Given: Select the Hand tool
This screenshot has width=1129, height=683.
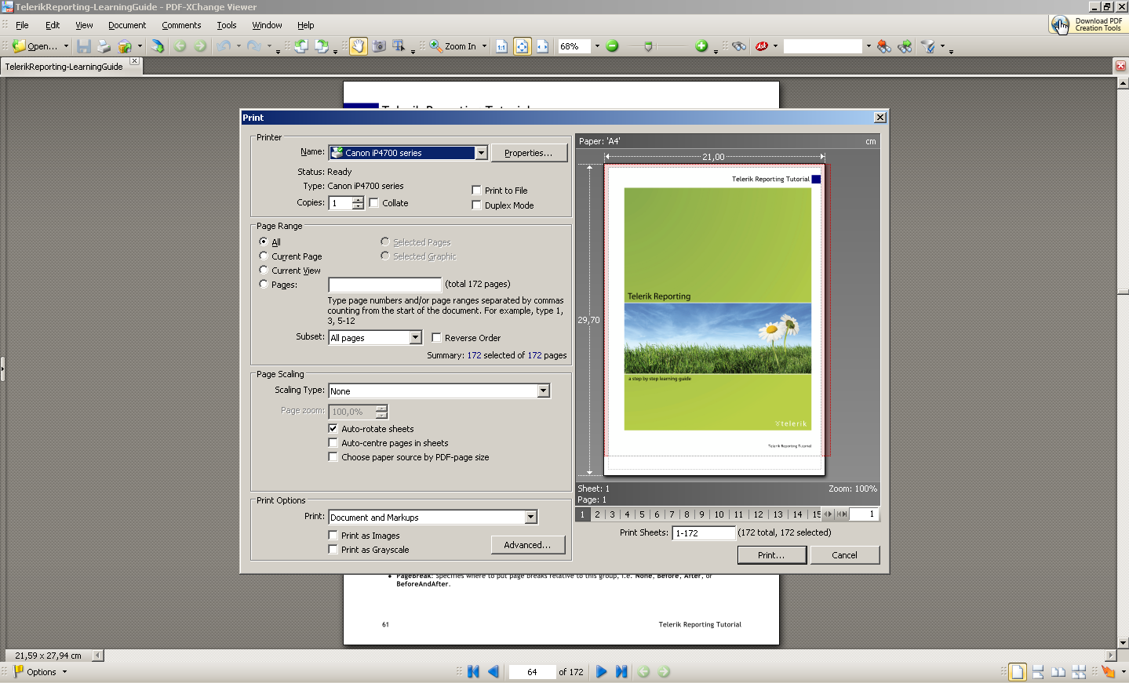Looking at the screenshot, I should pyautogui.click(x=359, y=46).
